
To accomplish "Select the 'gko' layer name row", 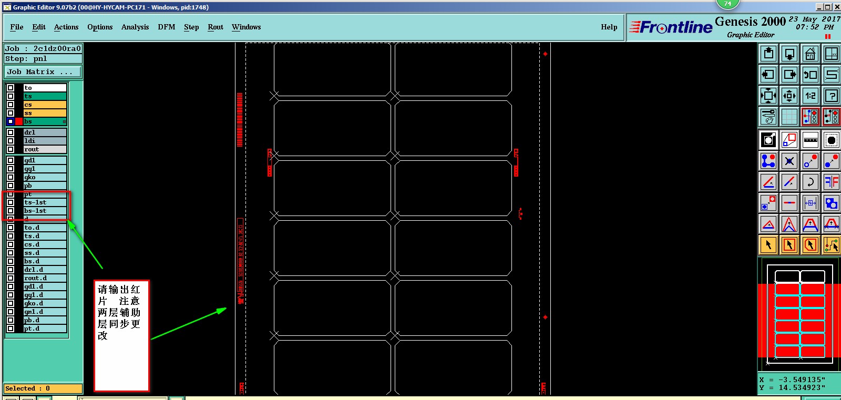I will (x=45, y=177).
